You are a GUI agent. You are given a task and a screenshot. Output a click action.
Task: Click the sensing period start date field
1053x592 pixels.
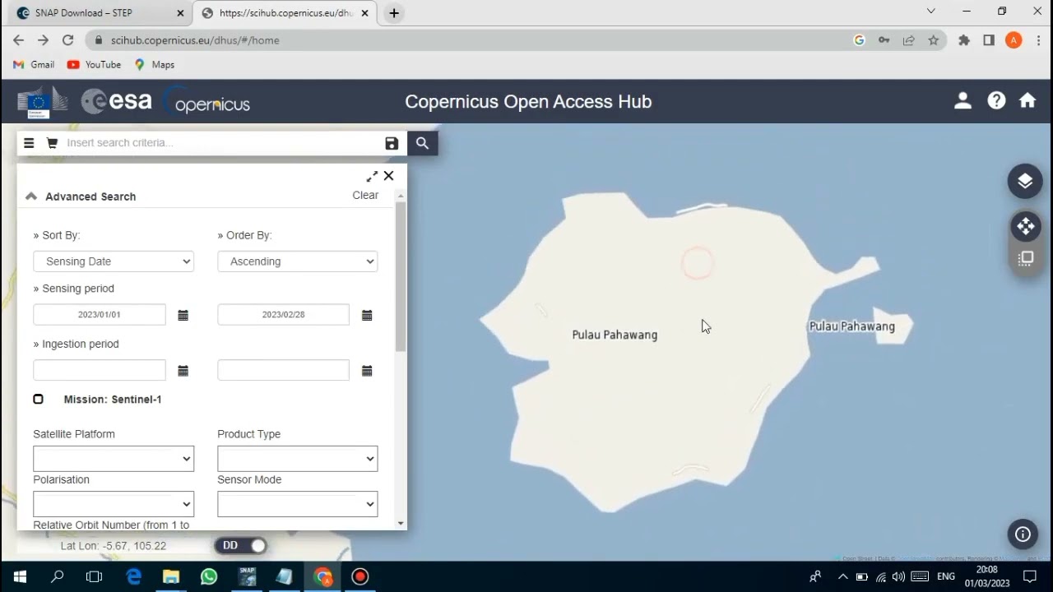100,315
